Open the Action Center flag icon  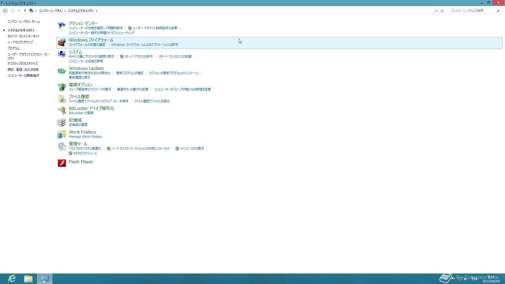(62, 26)
